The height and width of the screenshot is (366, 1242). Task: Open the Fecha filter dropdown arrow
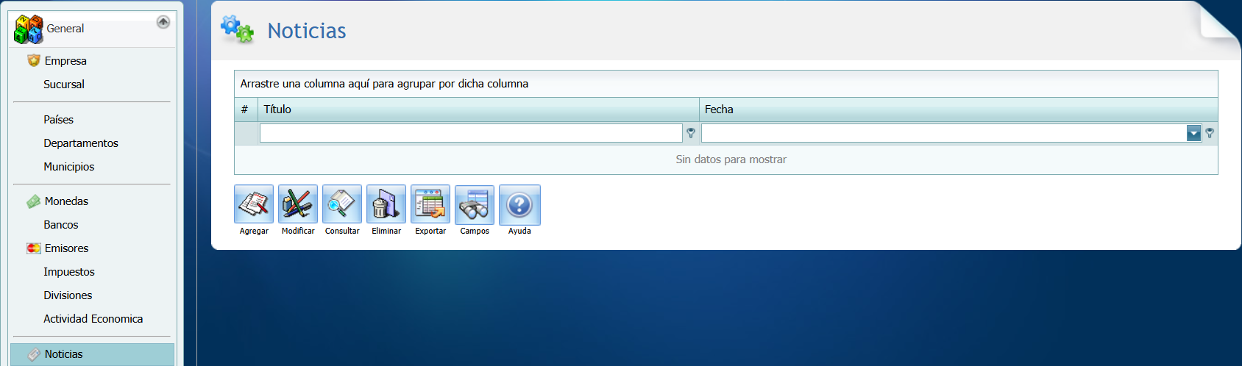pyautogui.click(x=1193, y=133)
